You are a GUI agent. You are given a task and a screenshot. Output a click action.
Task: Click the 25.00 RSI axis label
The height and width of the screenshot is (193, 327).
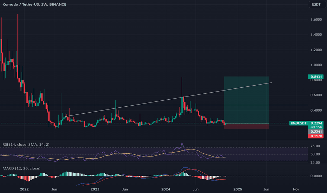coord(315,162)
